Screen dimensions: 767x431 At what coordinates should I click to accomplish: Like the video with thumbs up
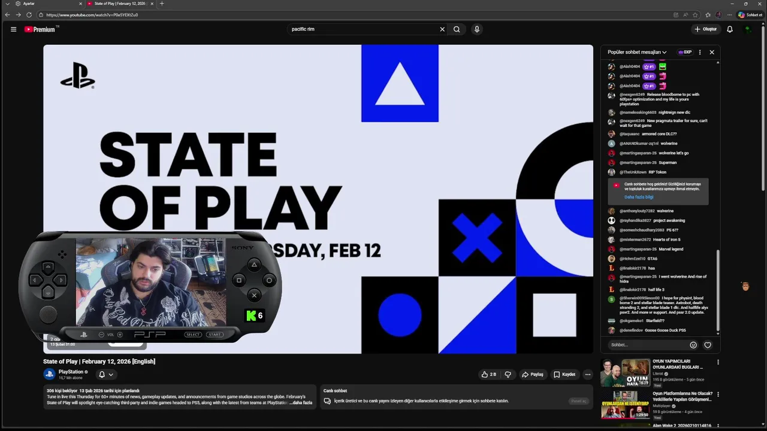click(488, 374)
